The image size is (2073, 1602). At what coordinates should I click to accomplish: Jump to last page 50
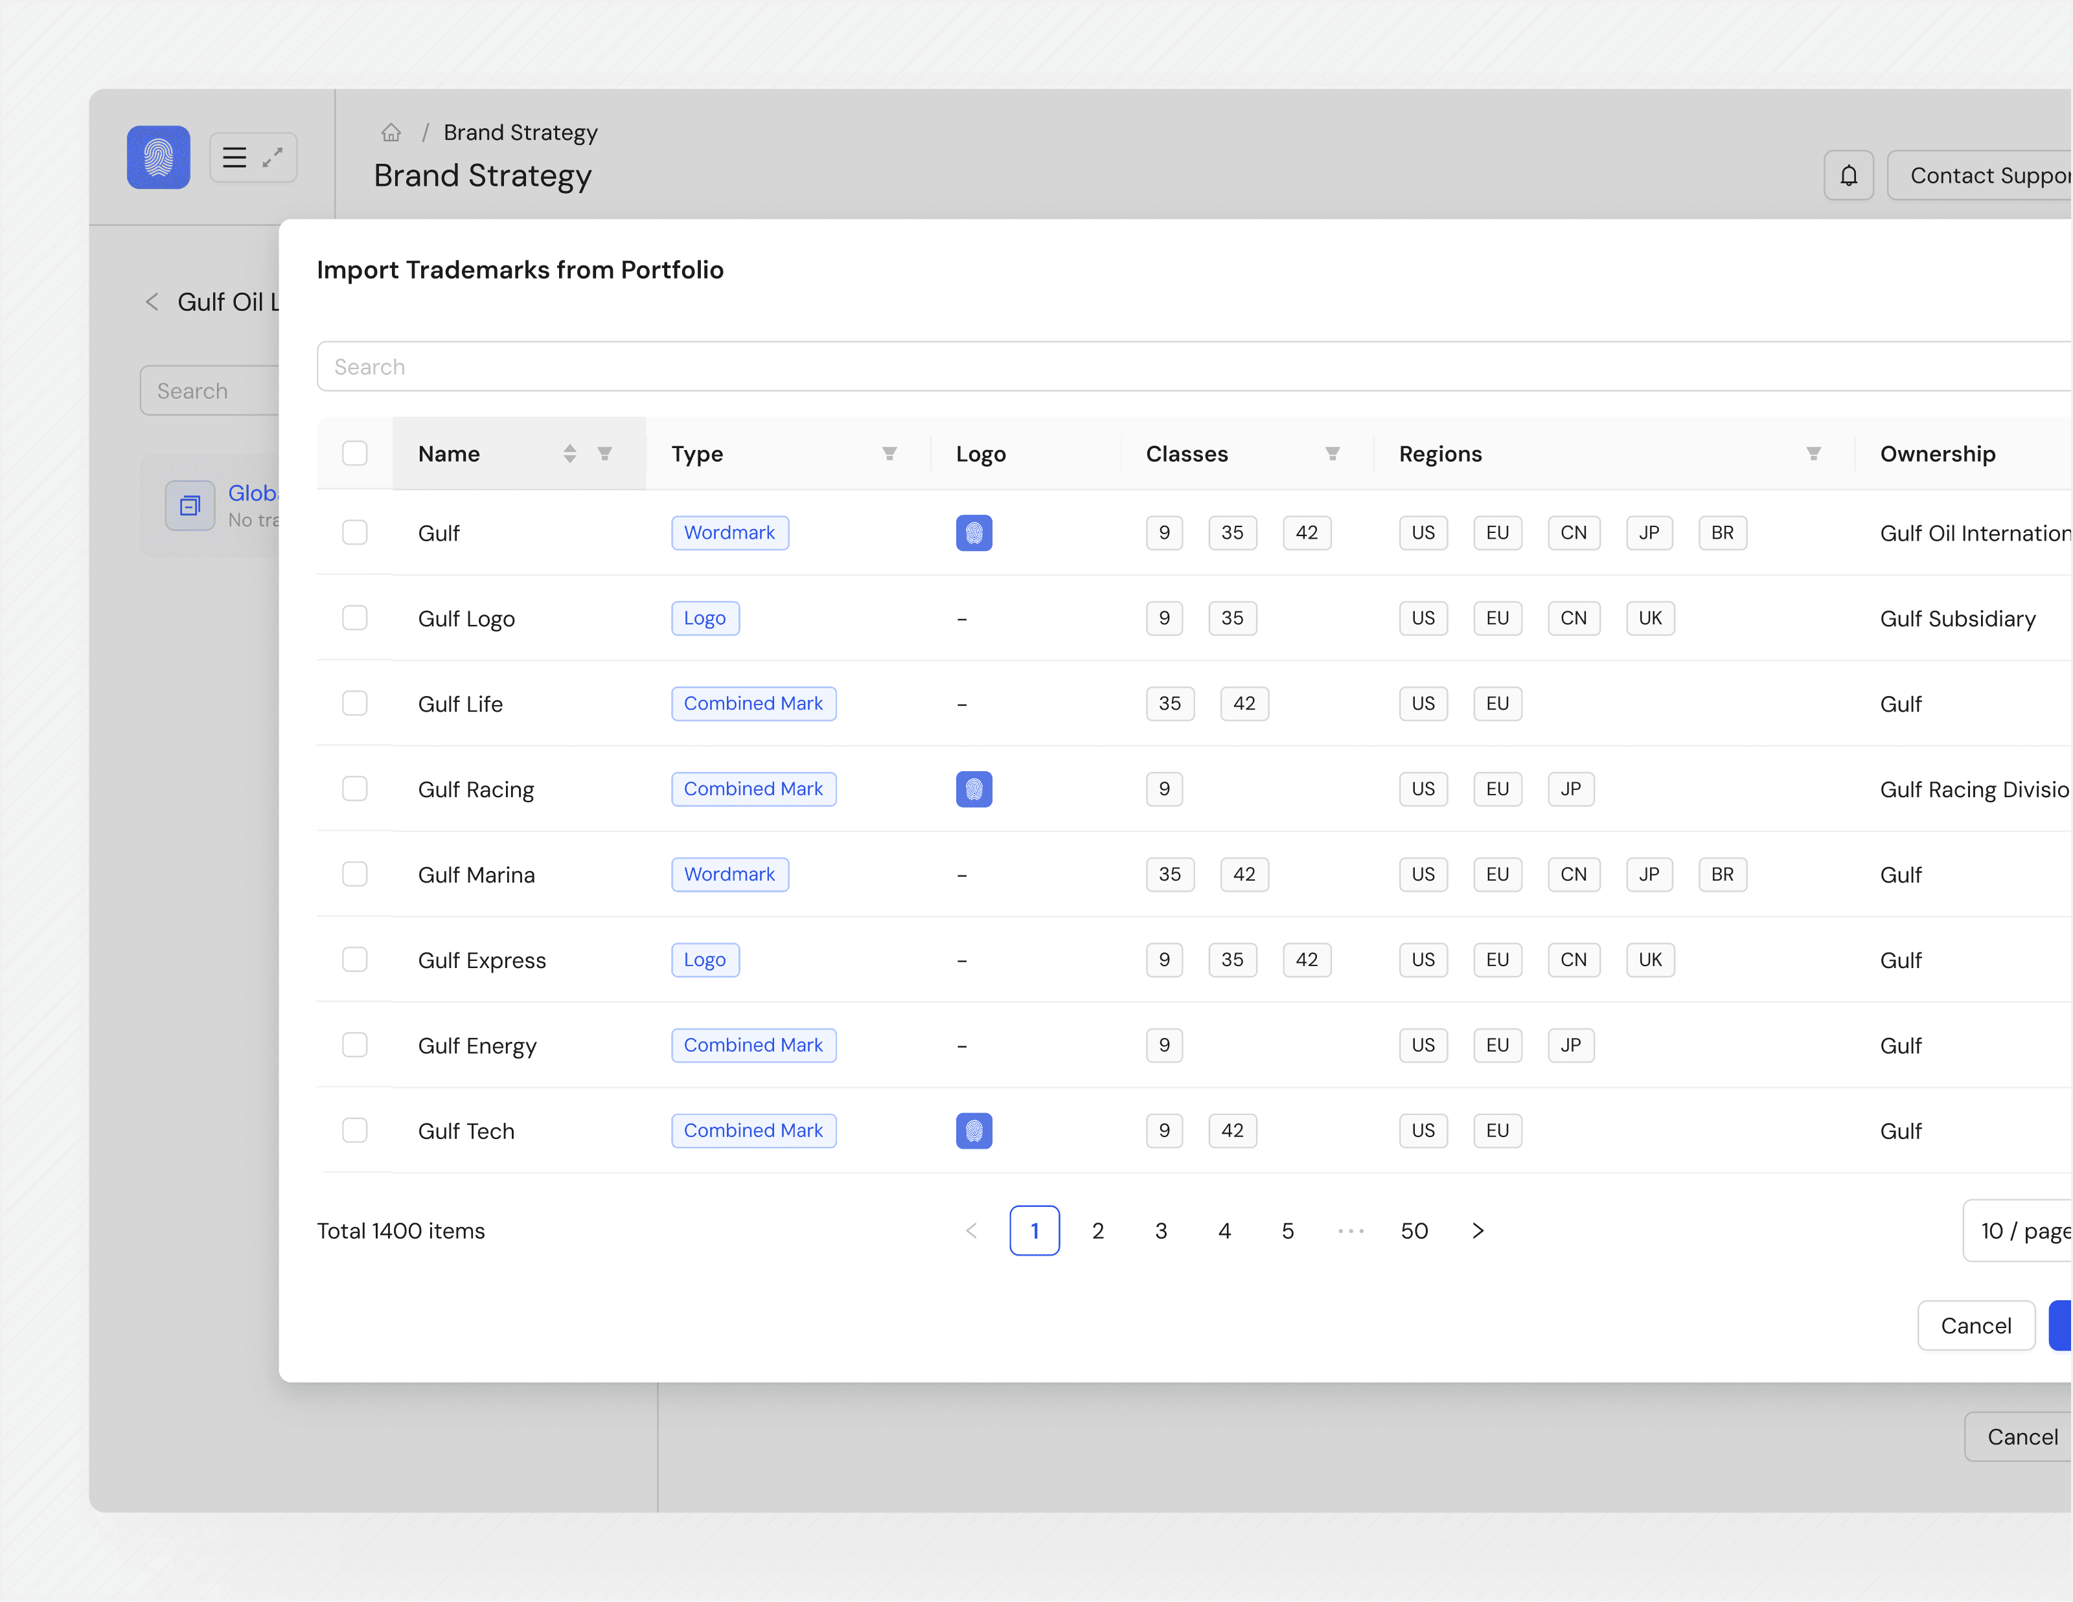click(x=1414, y=1231)
